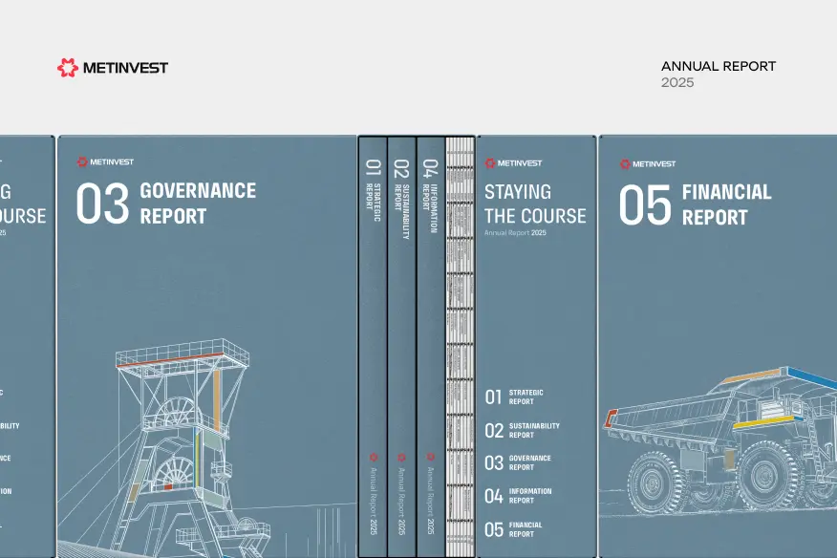Select the 02 Sustainability Report book spine
Image resolution: width=837 pixels, height=558 pixels.
[x=401, y=347]
